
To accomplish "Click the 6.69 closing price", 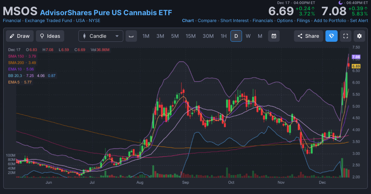I will point(281,11).
